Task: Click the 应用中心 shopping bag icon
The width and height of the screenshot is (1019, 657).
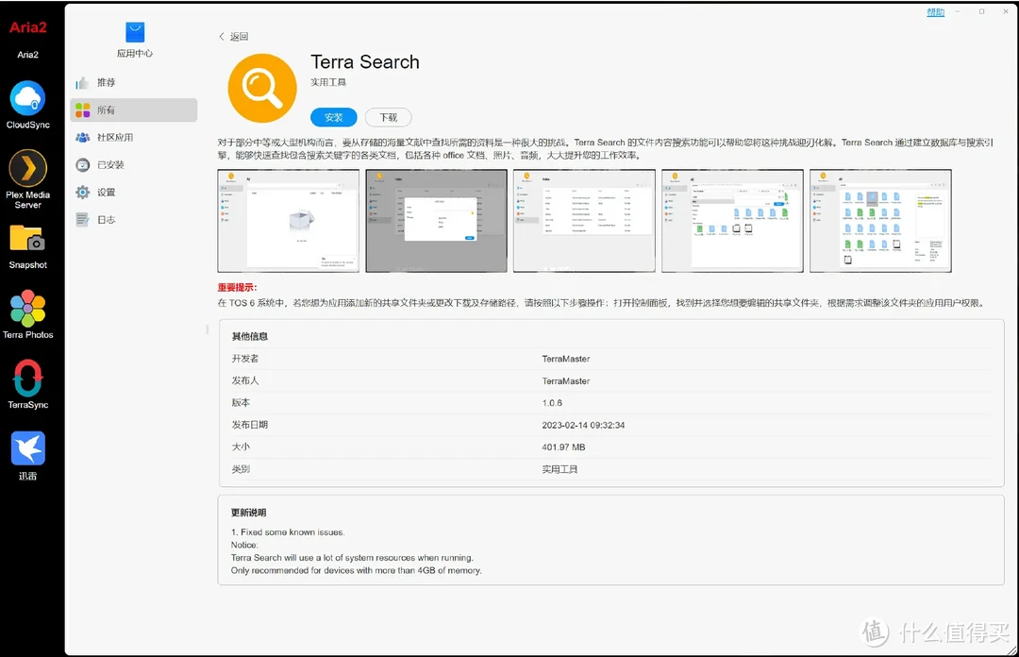Action: coord(135,32)
